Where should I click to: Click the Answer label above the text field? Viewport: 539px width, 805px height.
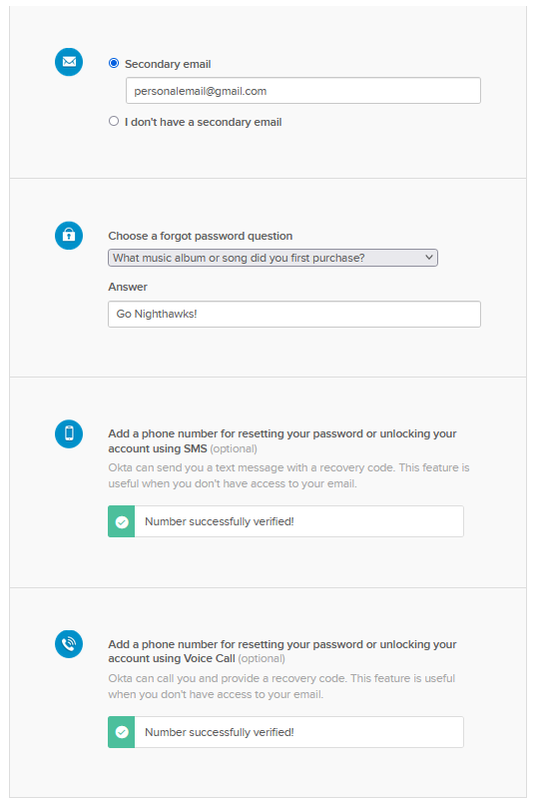point(128,287)
